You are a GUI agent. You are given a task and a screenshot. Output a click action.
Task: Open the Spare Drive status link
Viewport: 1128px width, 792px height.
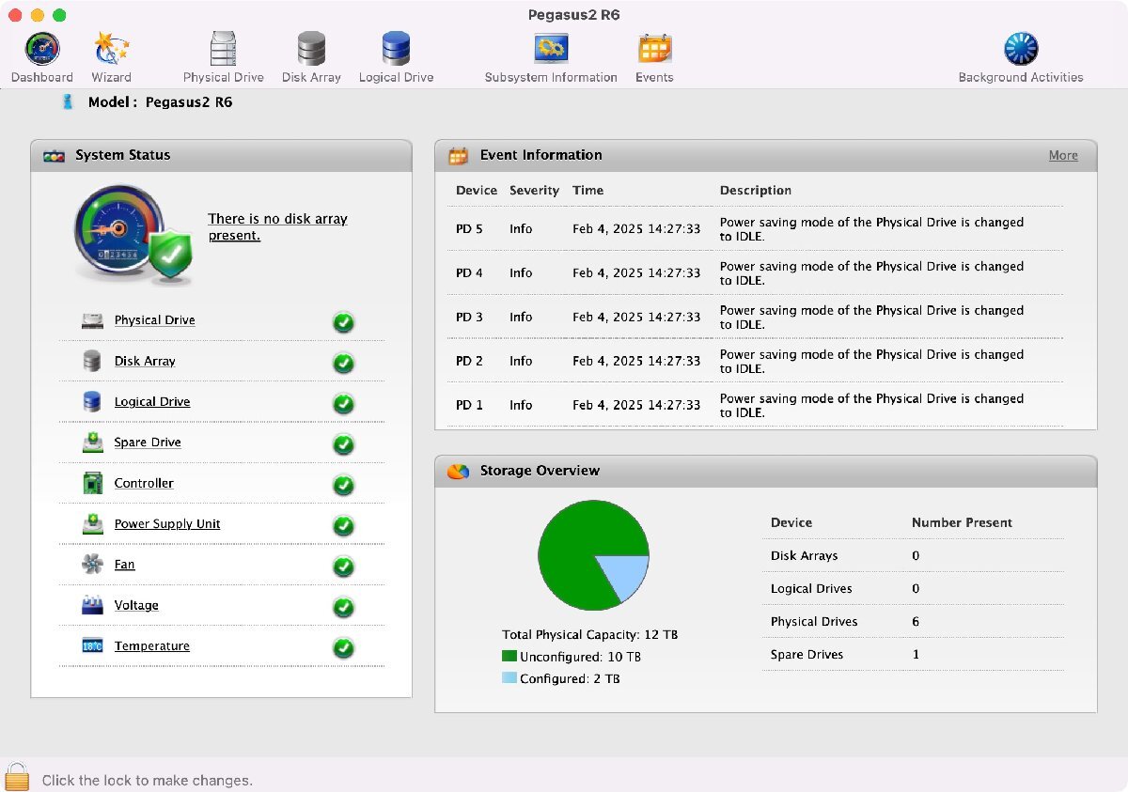point(148,443)
